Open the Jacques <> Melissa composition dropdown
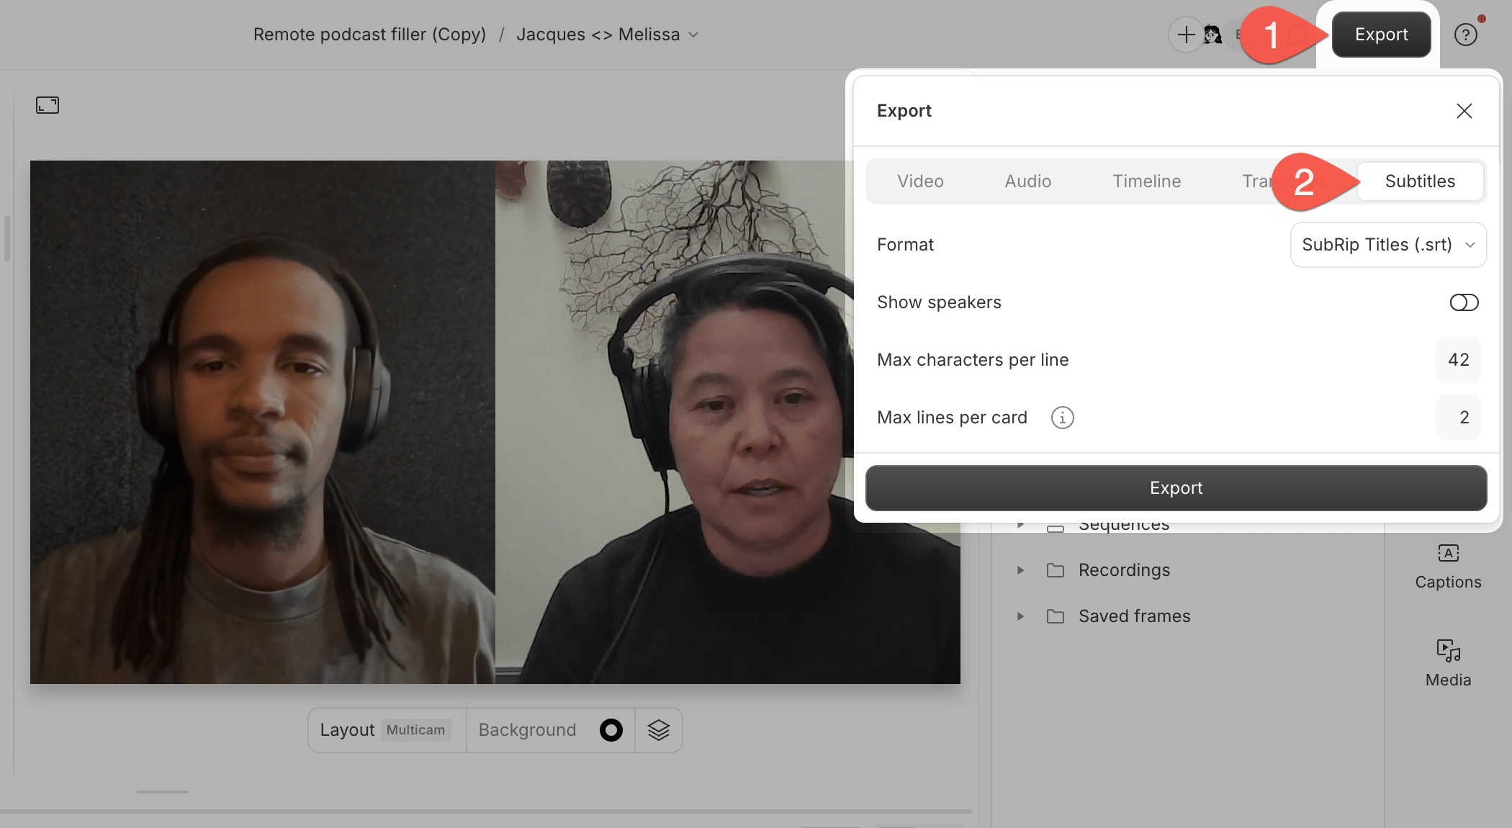This screenshot has width=1512, height=828. (607, 35)
